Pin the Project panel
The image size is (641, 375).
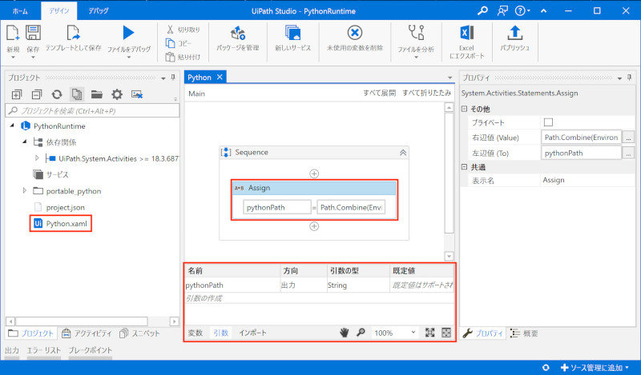(173, 78)
